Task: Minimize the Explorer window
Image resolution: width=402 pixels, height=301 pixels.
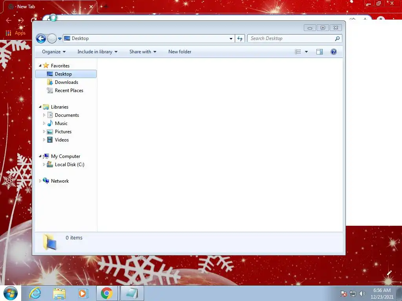Action: (310, 28)
